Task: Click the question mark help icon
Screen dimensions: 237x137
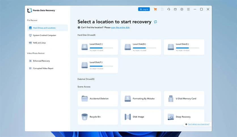Action: (79, 27)
